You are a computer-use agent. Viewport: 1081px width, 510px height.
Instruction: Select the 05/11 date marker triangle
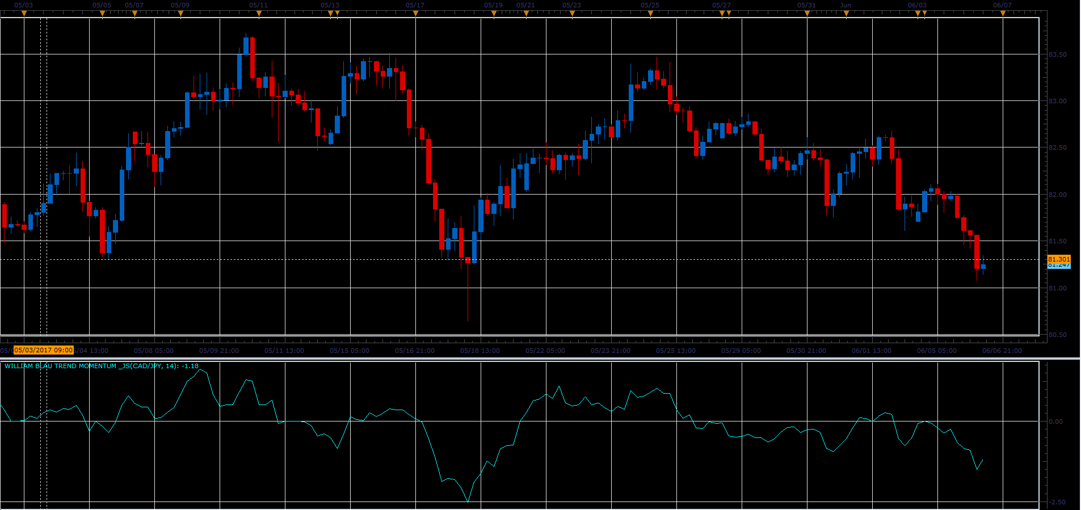click(x=259, y=14)
